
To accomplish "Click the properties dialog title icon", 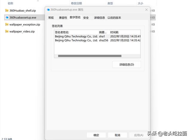I will click(x=48, y=10).
